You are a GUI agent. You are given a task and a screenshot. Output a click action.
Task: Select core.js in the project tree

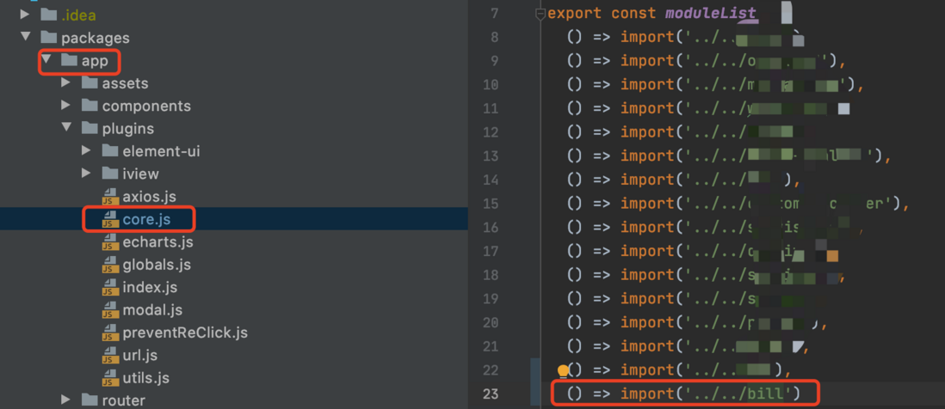click(146, 220)
